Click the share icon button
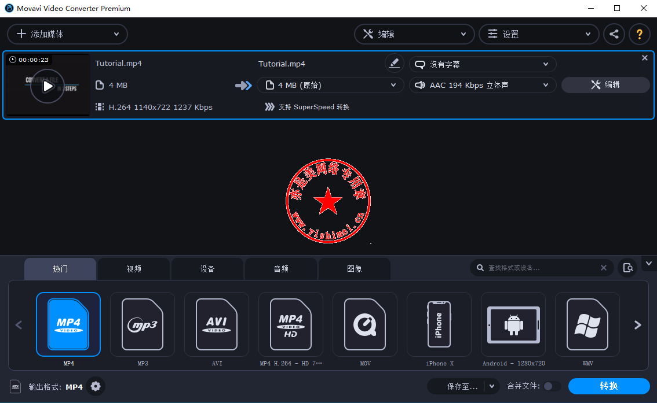 click(614, 34)
